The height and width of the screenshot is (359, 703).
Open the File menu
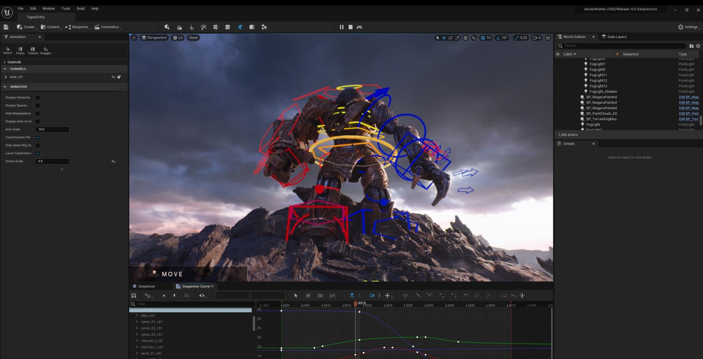coord(21,8)
